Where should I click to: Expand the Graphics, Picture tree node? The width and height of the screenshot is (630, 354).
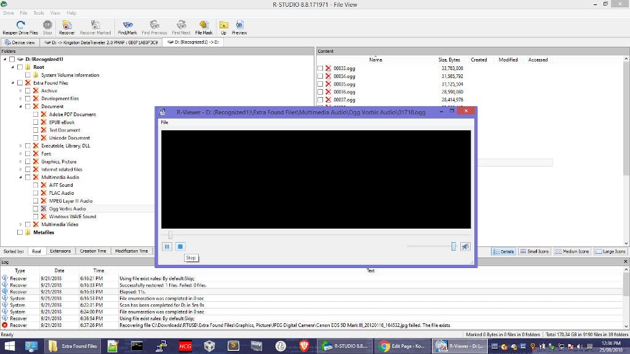(20, 162)
